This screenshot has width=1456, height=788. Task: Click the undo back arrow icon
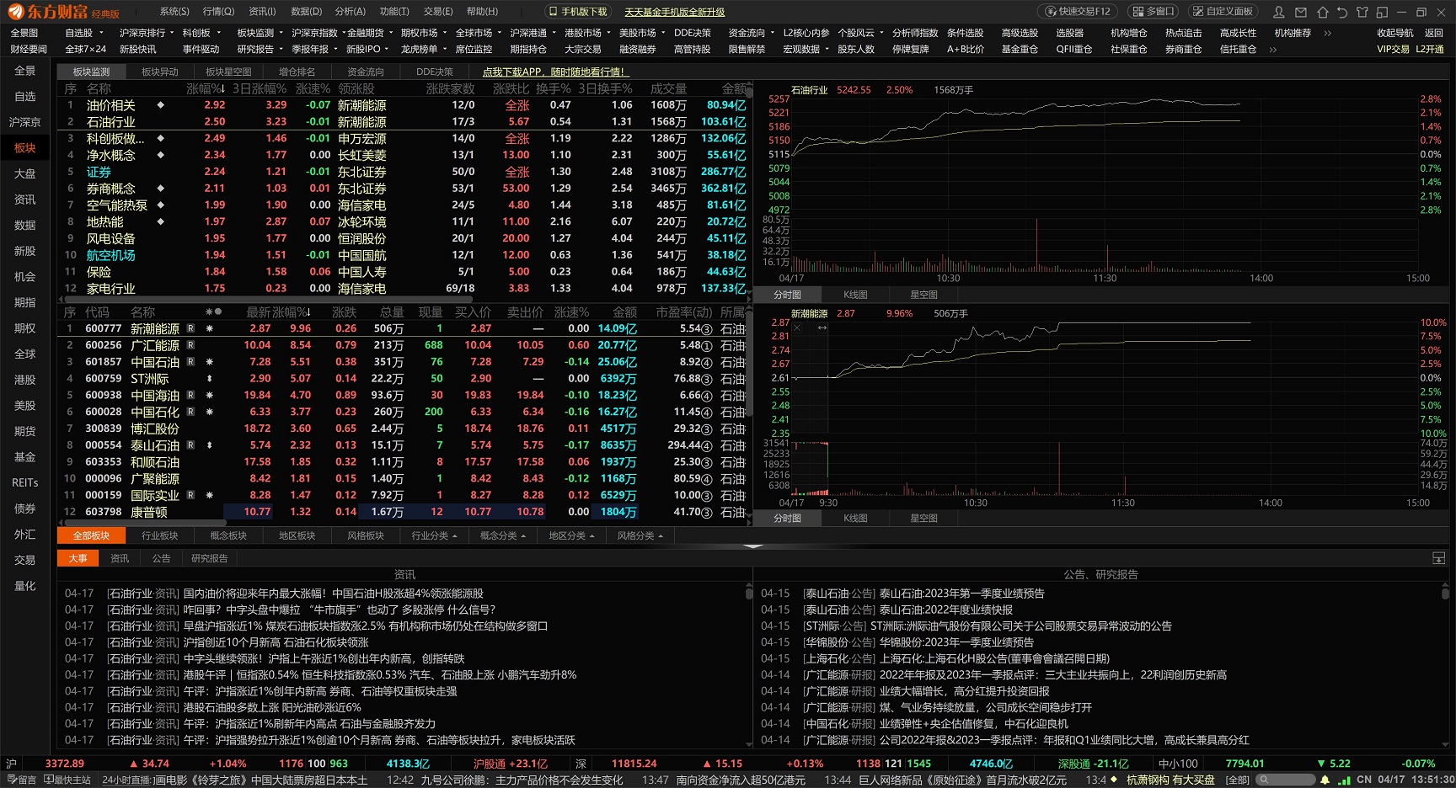coord(1342,12)
